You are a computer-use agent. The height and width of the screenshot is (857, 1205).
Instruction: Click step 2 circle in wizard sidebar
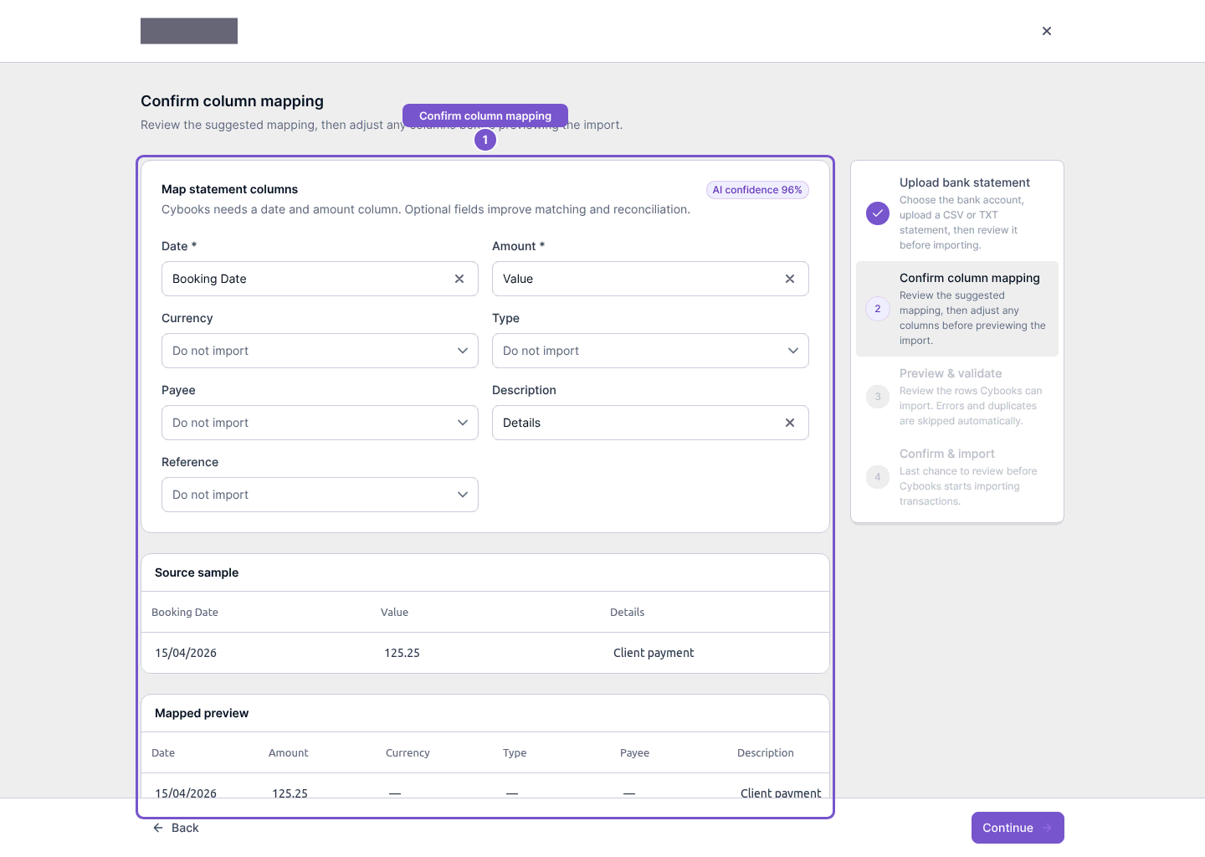878,309
